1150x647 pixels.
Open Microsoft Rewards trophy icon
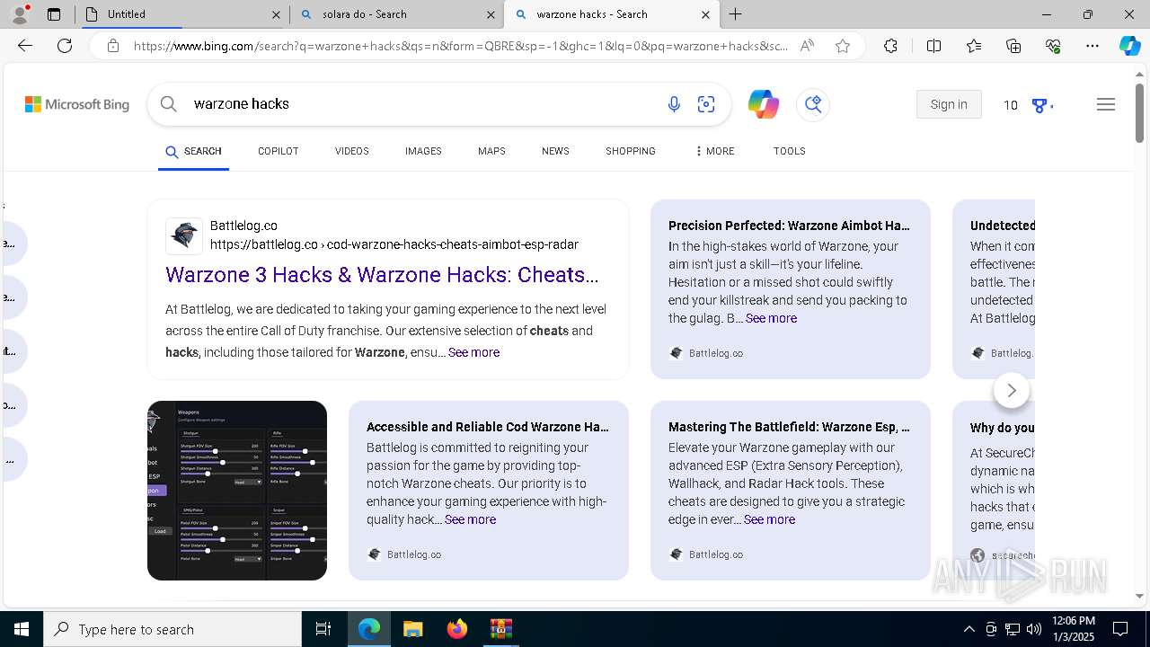tap(1040, 105)
